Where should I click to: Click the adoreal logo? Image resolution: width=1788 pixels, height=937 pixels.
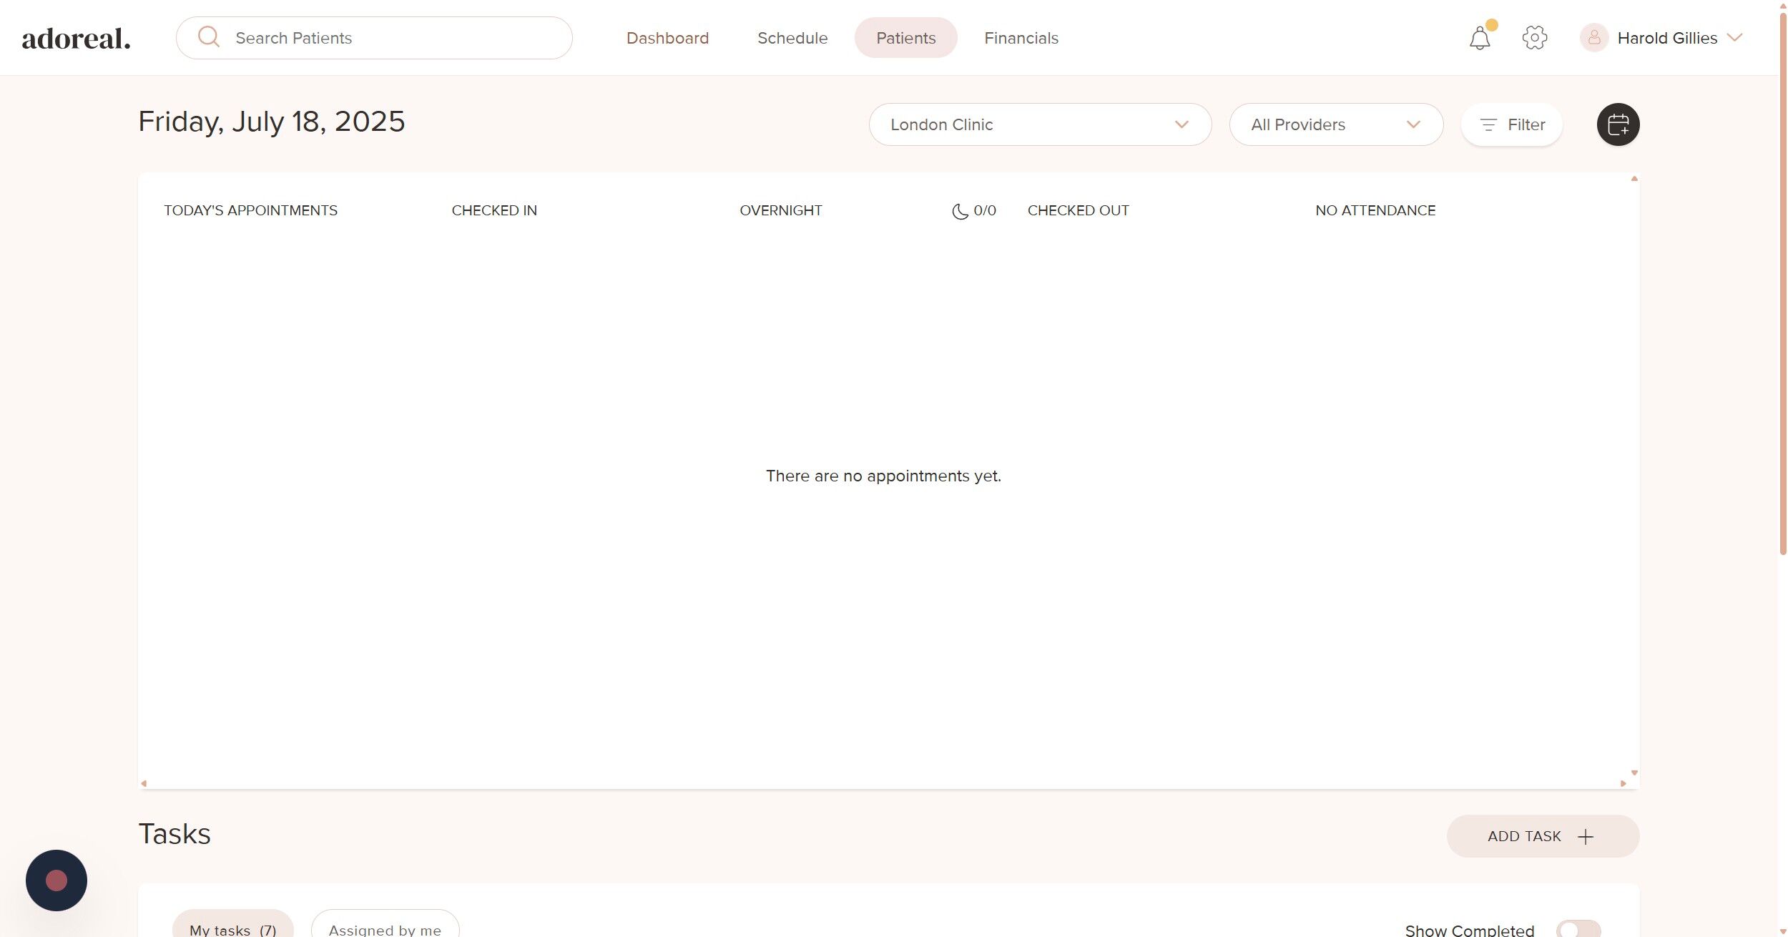[x=76, y=39]
